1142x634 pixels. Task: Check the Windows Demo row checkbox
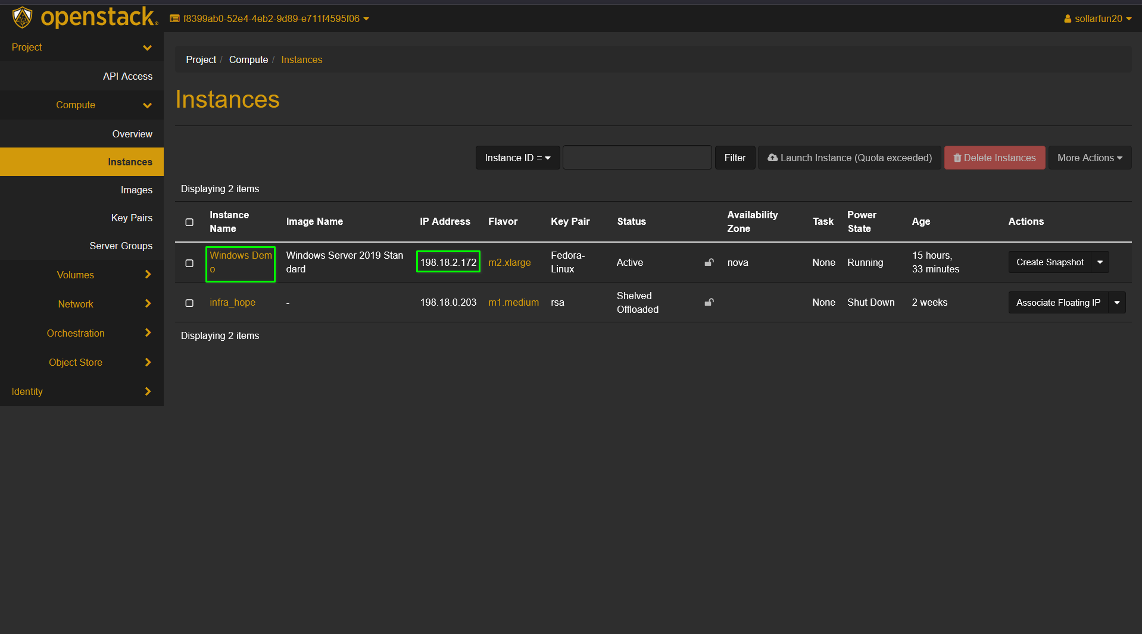[x=189, y=263]
